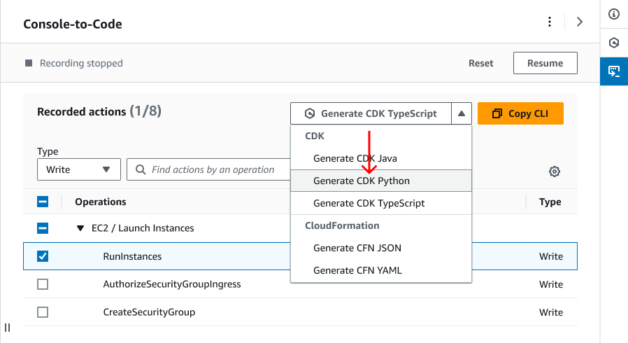Close the generate code dropdown arrow
The image size is (628, 343).
[462, 113]
